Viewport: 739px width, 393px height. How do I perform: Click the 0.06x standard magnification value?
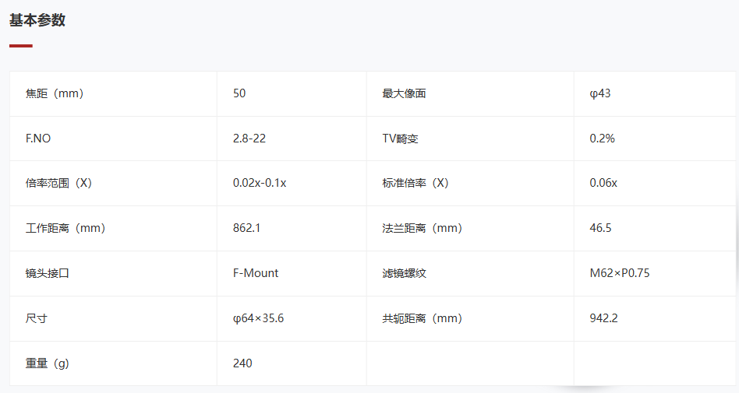point(603,183)
